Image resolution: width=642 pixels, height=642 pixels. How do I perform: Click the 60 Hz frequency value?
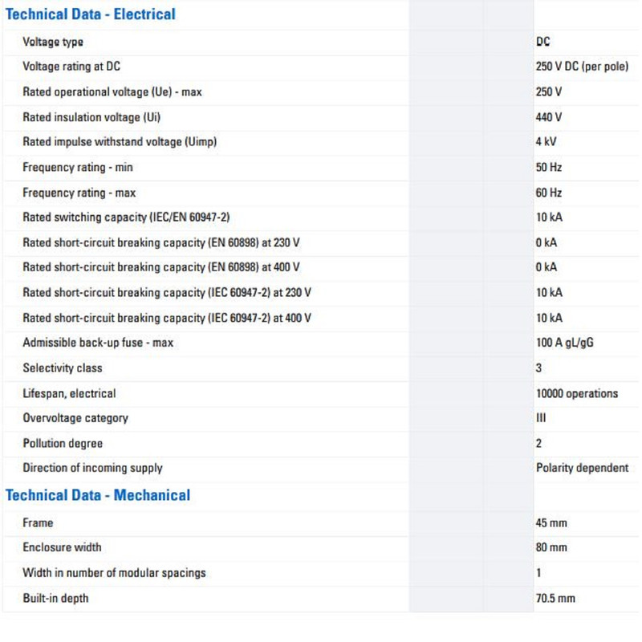coord(549,193)
